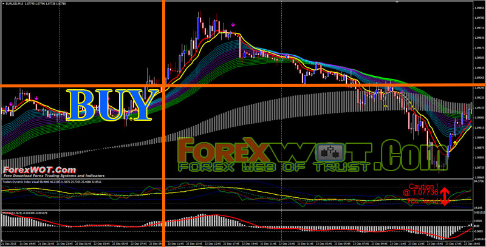The height and width of the screenshot is (247, 486).
Task: Click the '21 Dec 23:45' time axis label
Action: click(x=65, y=243)
